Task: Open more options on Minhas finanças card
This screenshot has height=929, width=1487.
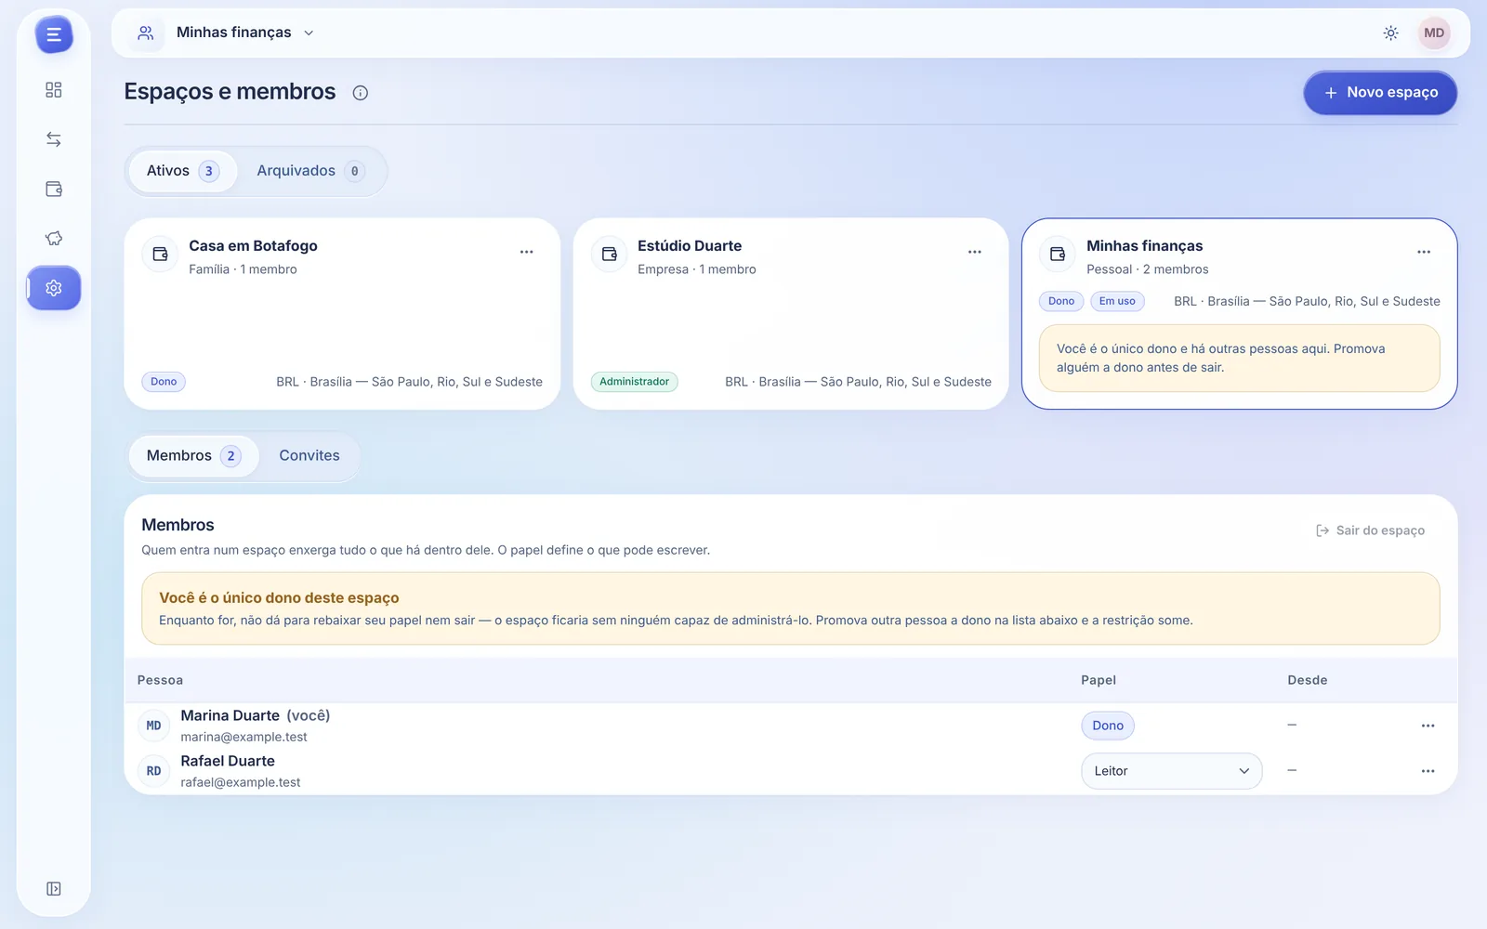Action: [1424, 252]
